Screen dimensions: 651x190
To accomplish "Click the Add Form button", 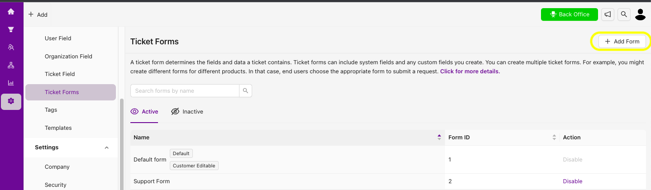I will tap(622, 41).
